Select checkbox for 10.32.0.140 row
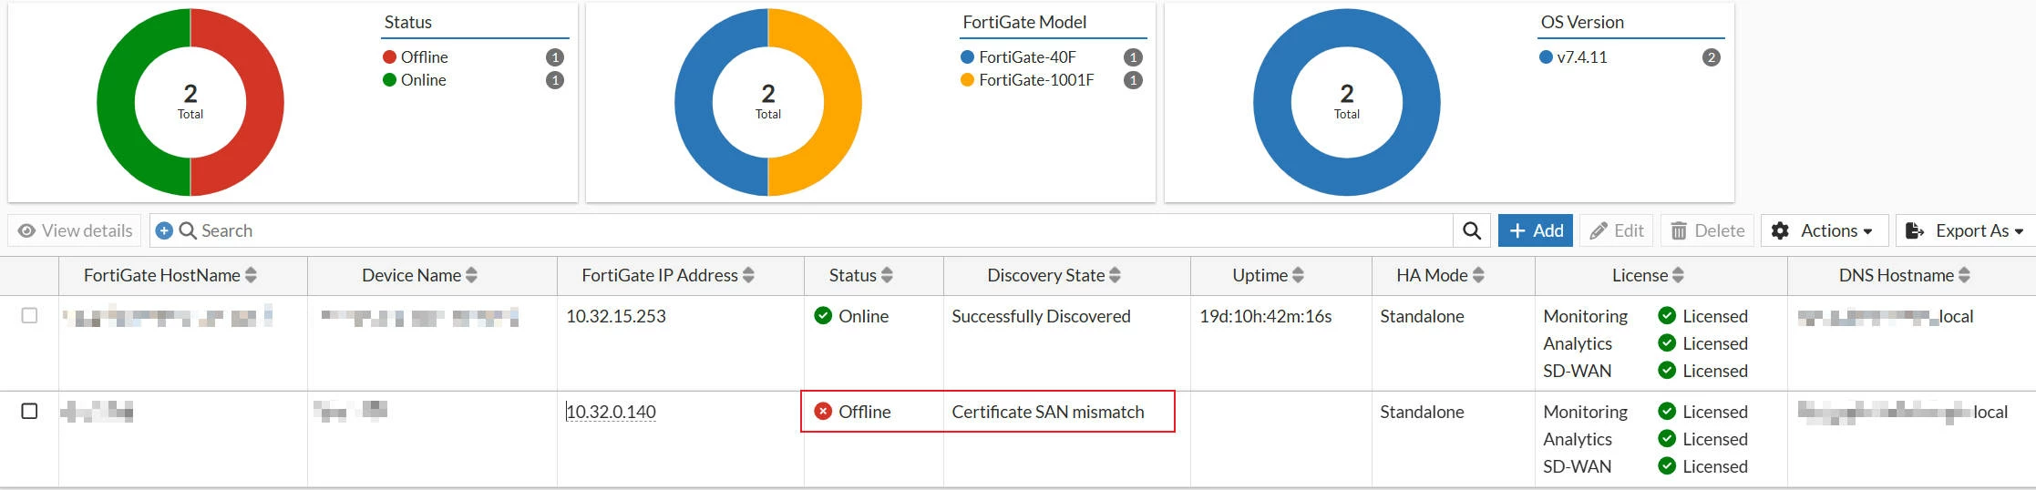 pos(29,411)
